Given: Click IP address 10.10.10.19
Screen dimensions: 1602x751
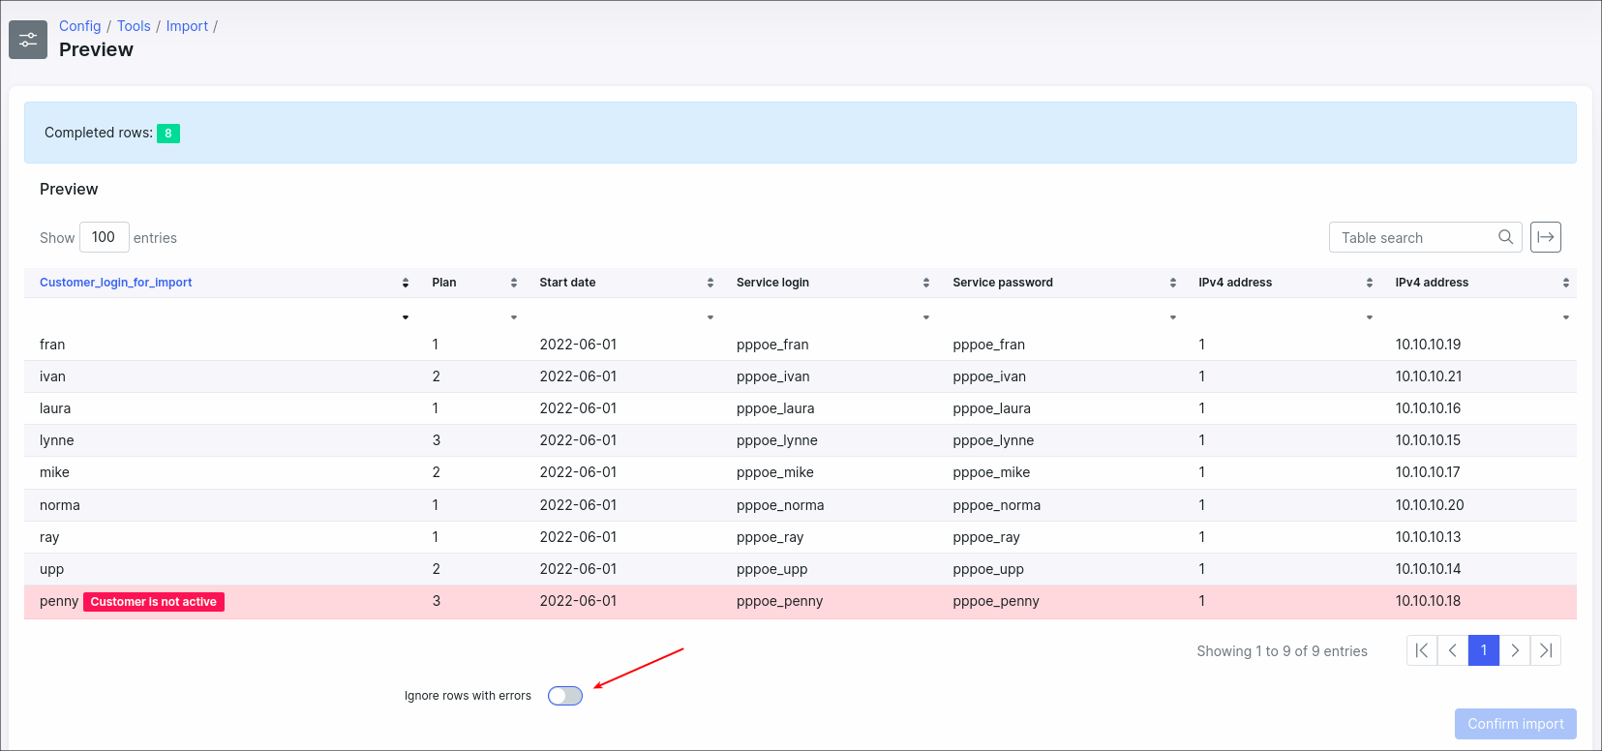Looking at the screenshot, I should tap(1428, 345).
